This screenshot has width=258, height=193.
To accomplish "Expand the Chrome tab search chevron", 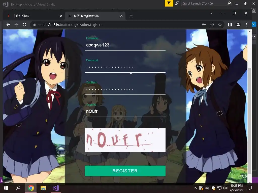I will (211, 13).
